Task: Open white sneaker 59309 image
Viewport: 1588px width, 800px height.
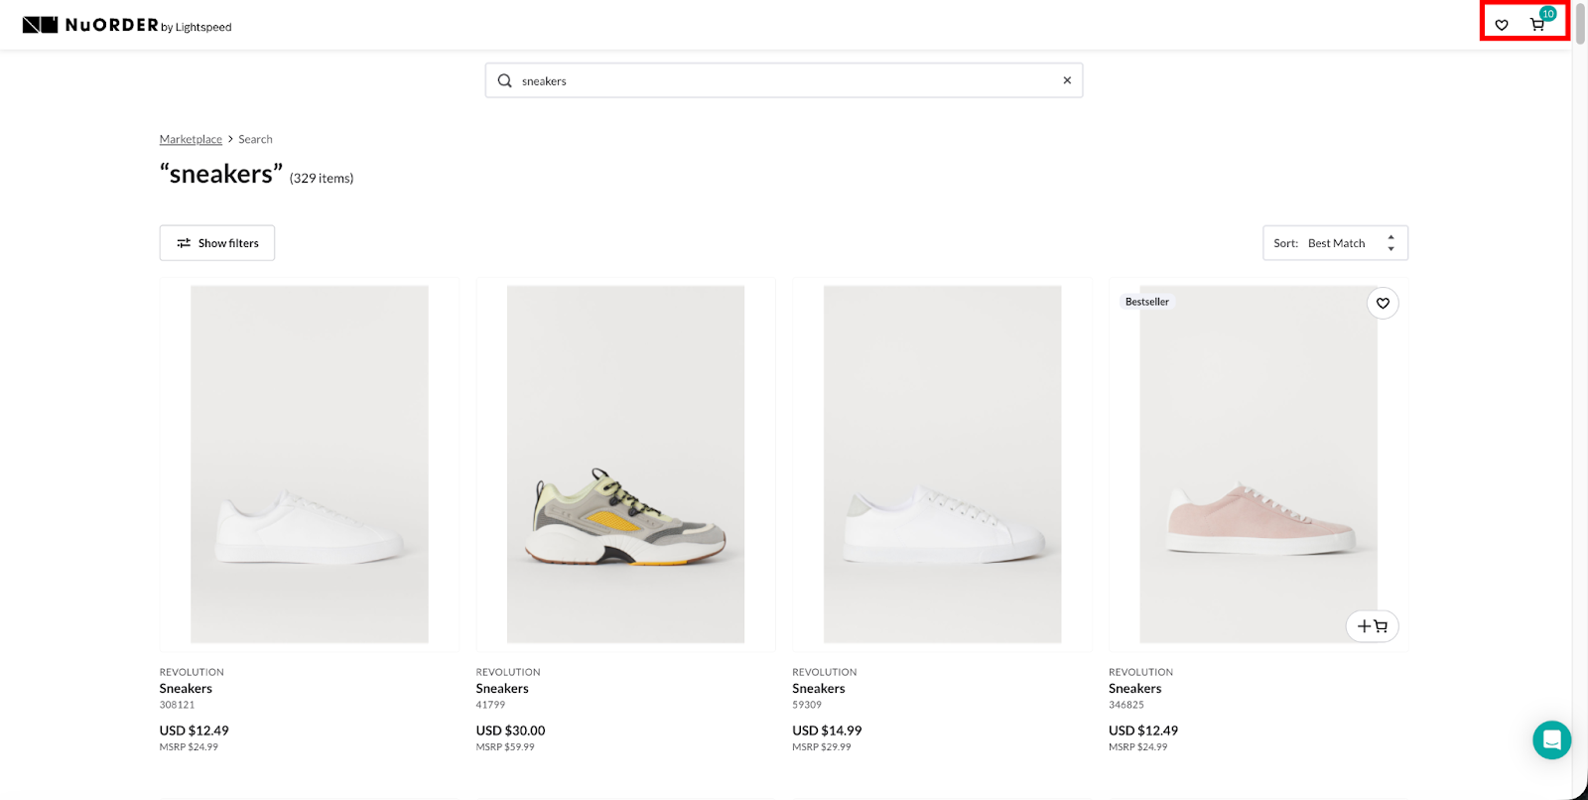Action: coord(942,465)
